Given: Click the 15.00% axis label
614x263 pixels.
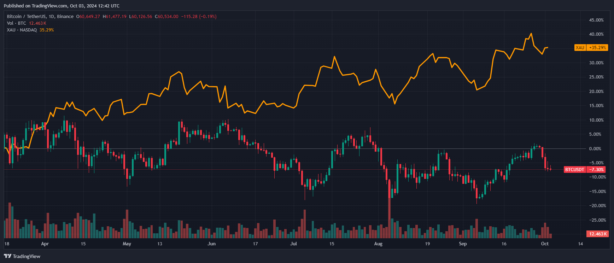Looking at the screenshot, I should [x=596, y=106].
